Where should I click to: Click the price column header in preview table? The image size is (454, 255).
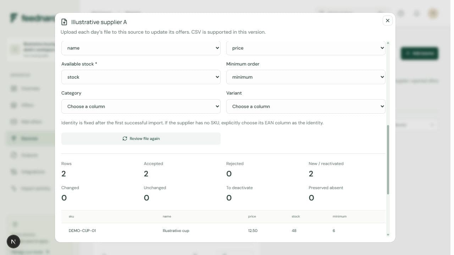pyautogui.click(x=252, y=216)
